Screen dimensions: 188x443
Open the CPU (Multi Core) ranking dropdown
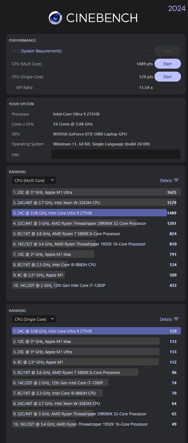[x=34, y=180]
